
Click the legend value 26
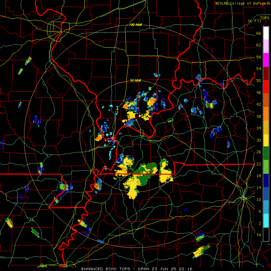tap(259, 152)
